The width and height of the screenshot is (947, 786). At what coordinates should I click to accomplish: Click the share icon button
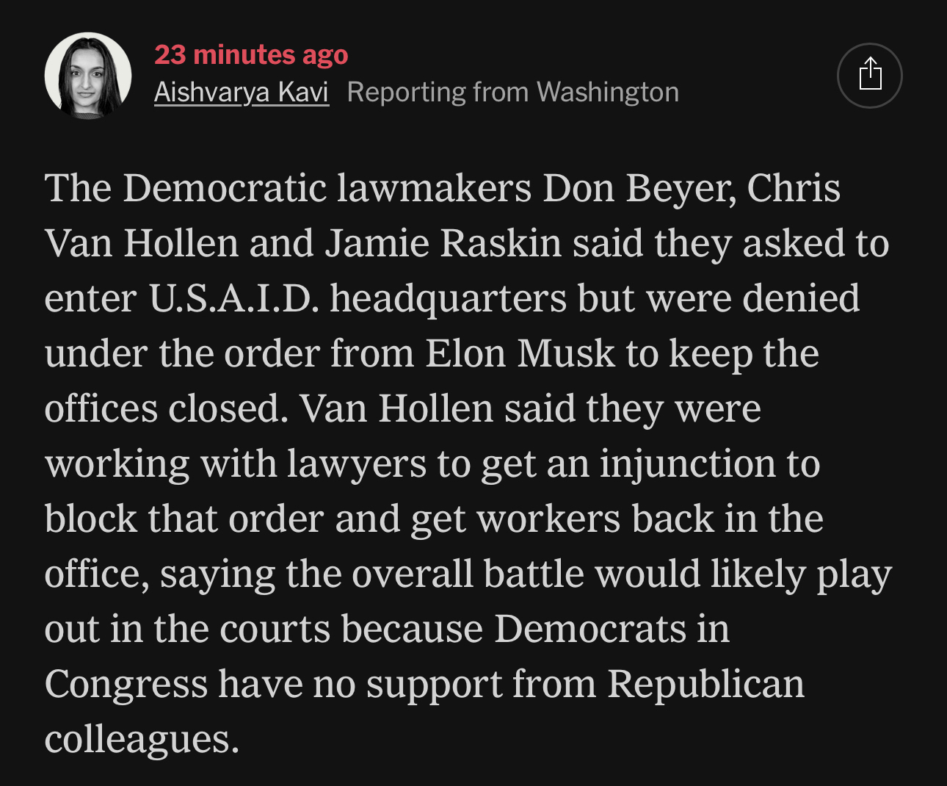[870, 75]
